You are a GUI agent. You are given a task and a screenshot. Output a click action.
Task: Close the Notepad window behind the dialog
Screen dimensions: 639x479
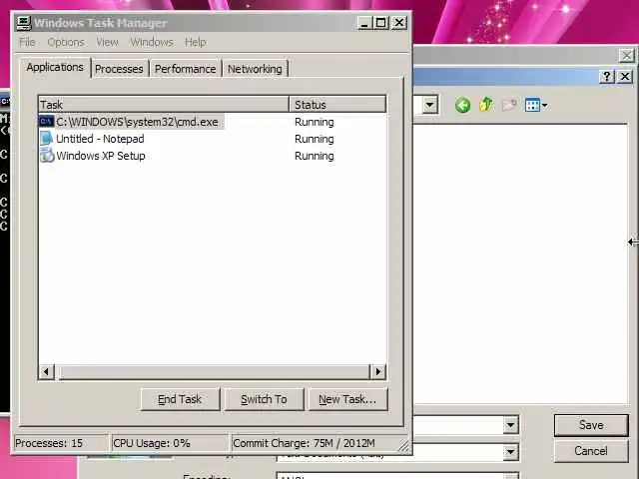626,56
